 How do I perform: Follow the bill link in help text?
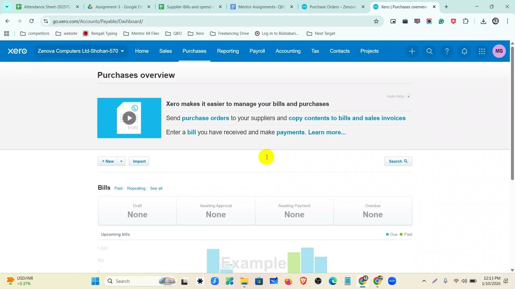[x=192, y=132]
